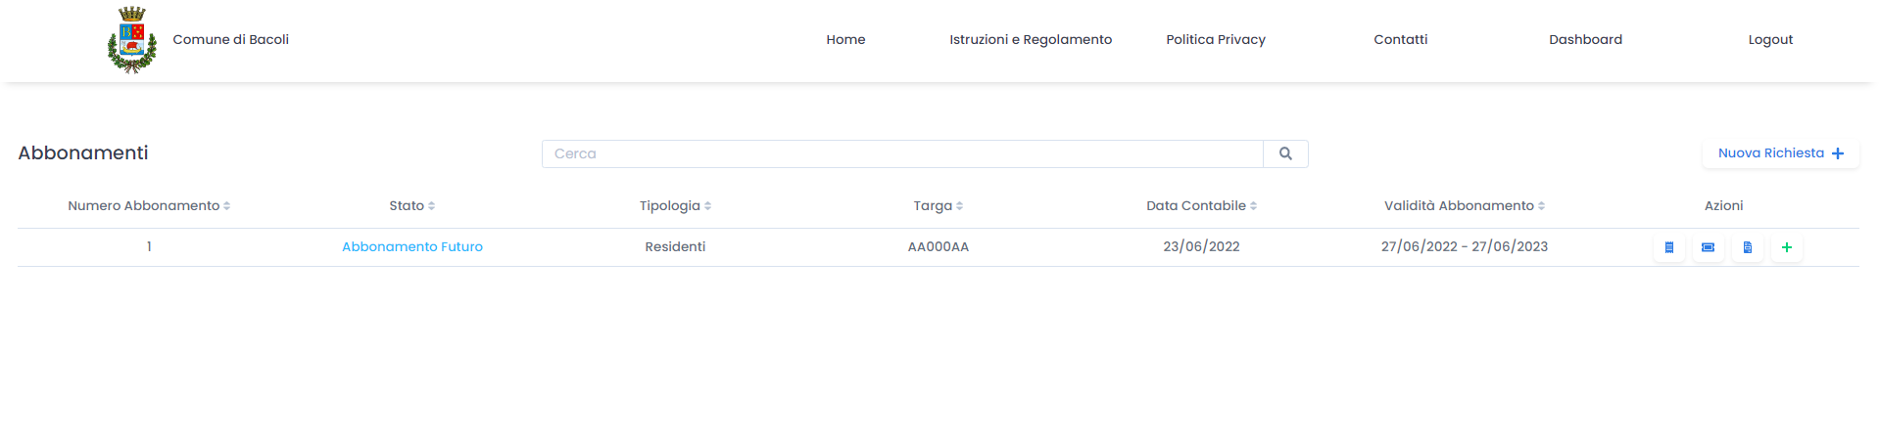Sort the table by Stato
This screenshot has height=434, width=1879.
(x=412, y=206)
